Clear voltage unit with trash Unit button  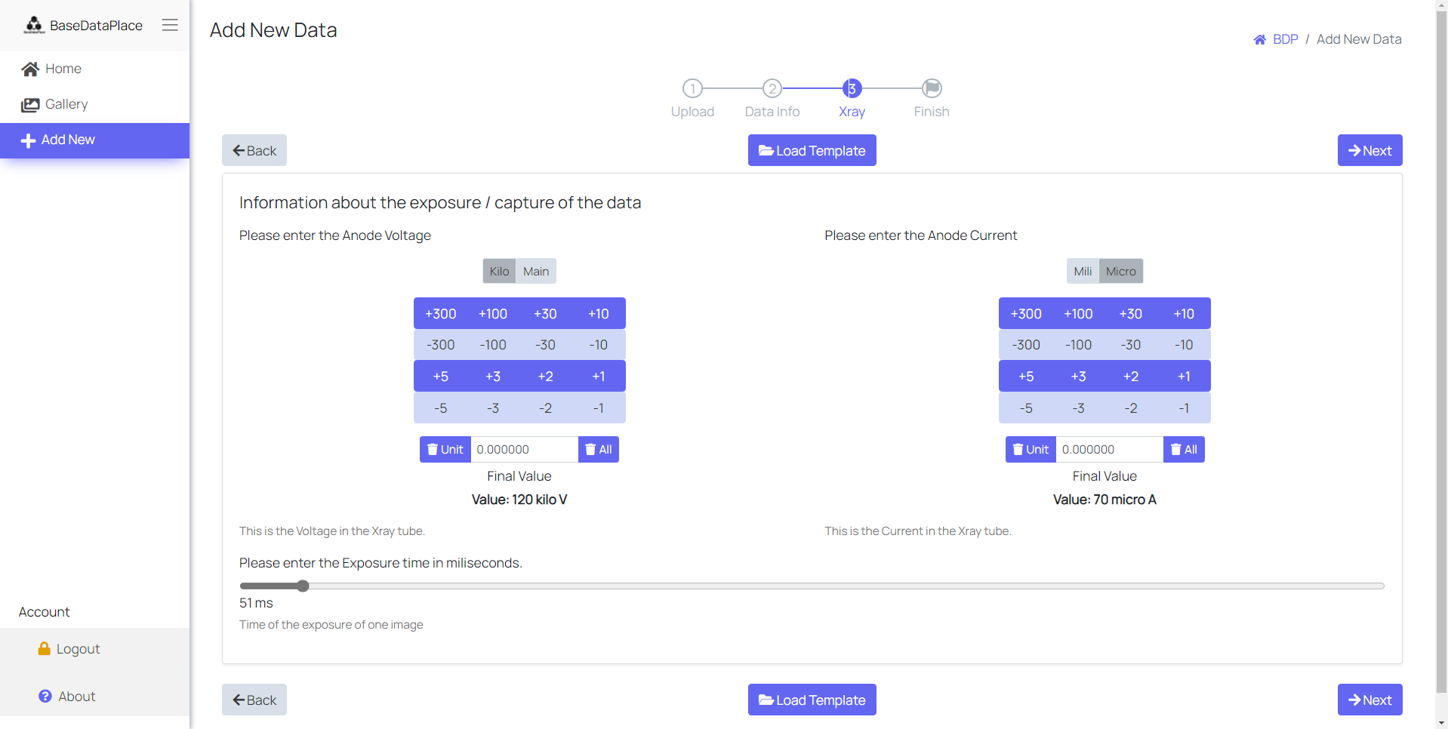click(x=445, y=449)
